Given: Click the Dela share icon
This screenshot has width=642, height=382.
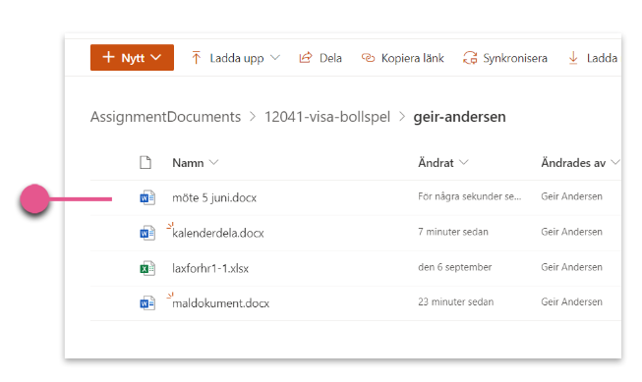Looking at the screenshot, I should tap(306, 58).
